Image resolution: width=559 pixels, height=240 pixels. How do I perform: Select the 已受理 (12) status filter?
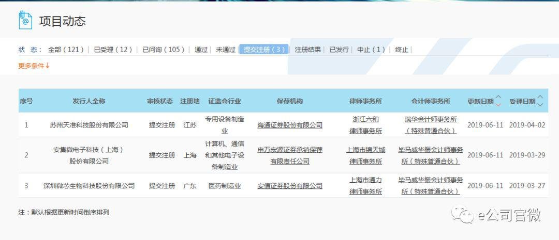113,50
